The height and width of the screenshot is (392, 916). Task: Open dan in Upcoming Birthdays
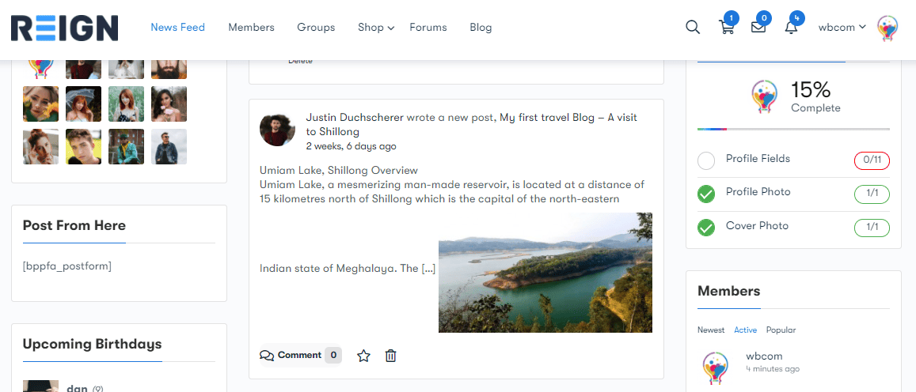click(x=77, y=388)
